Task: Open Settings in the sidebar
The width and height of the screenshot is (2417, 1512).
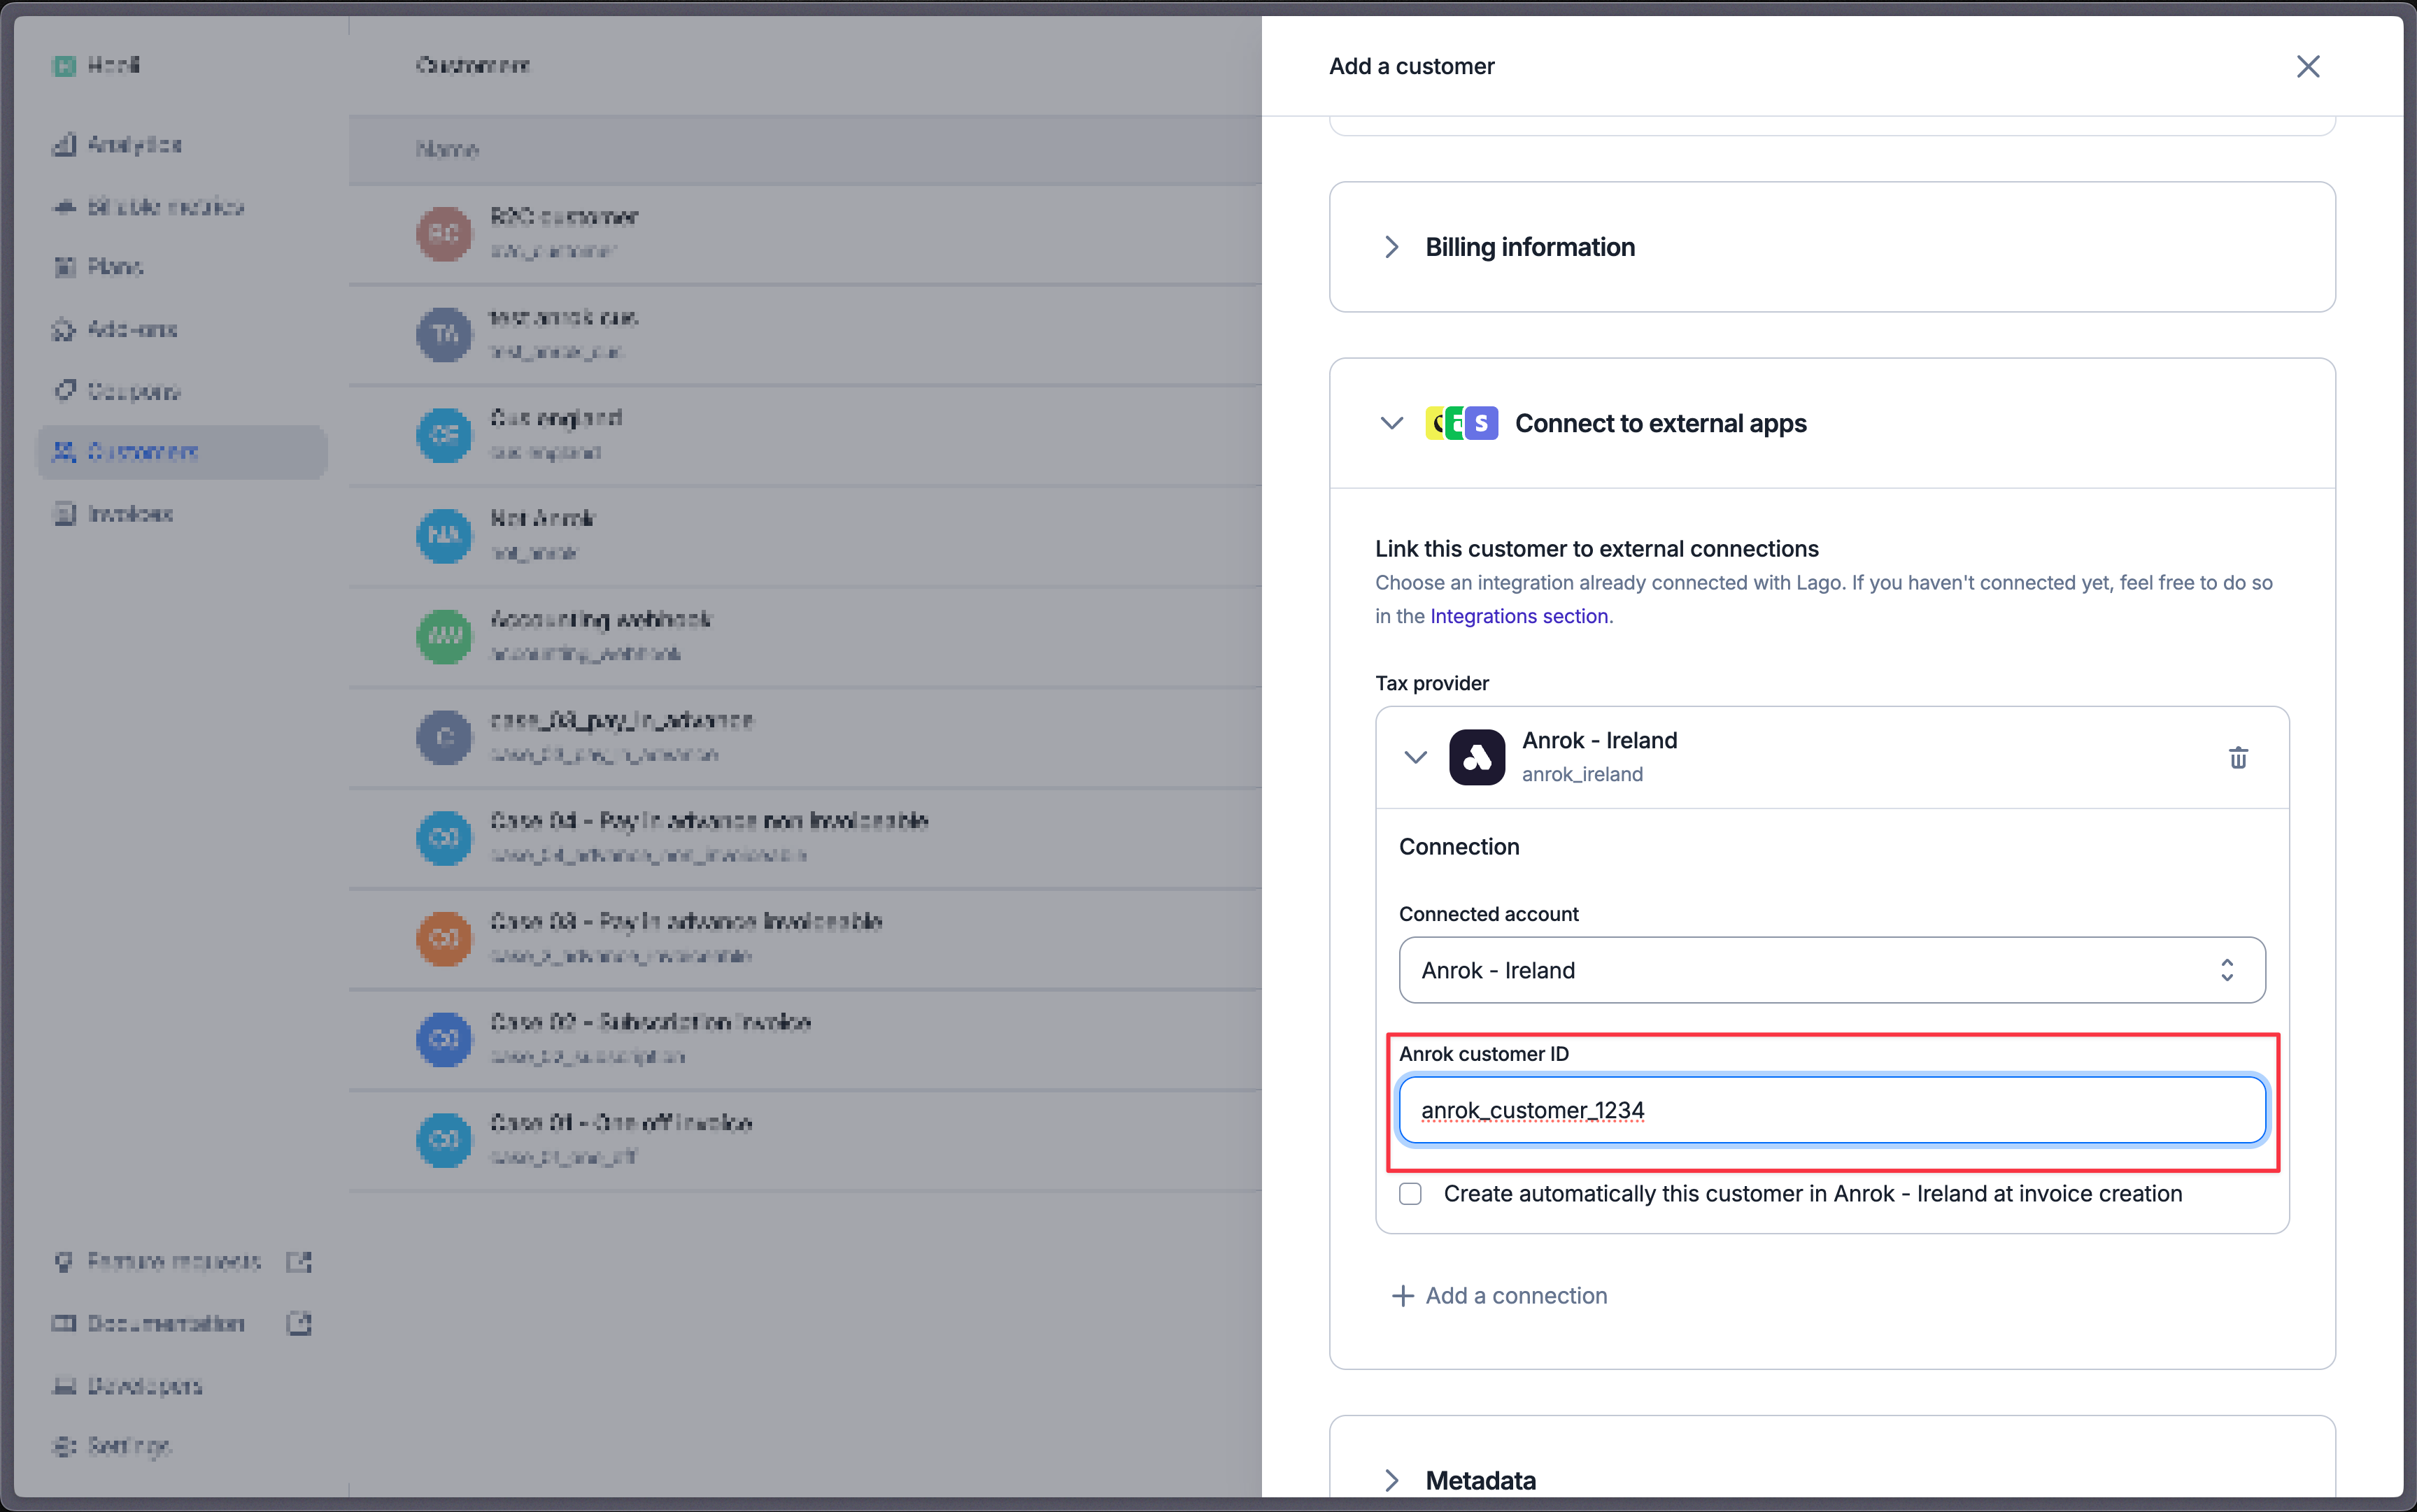Action: coord(182,1446)
